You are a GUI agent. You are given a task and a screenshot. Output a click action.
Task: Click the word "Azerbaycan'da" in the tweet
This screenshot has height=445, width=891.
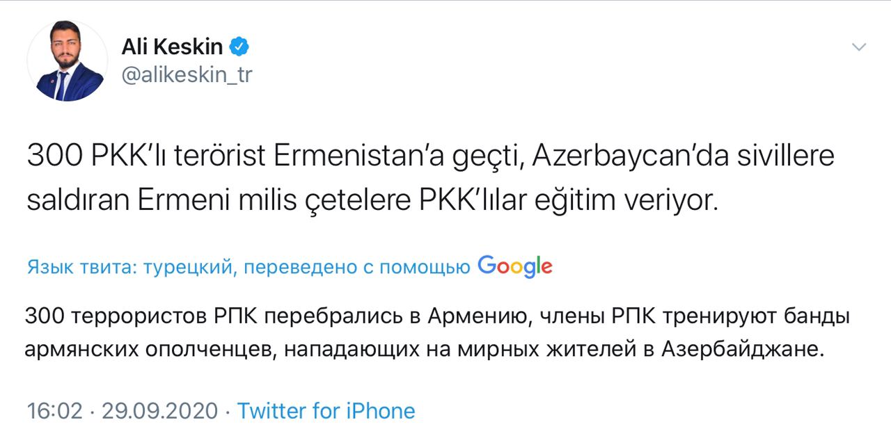615,157
